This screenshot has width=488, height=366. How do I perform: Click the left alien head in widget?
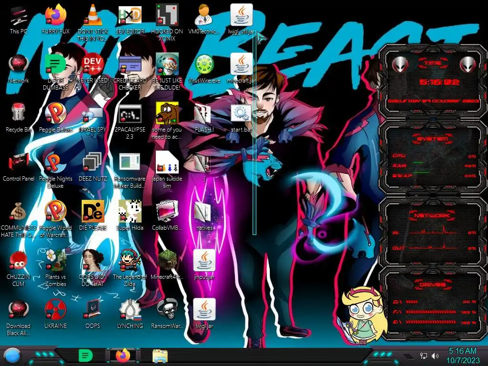point(400,64)
